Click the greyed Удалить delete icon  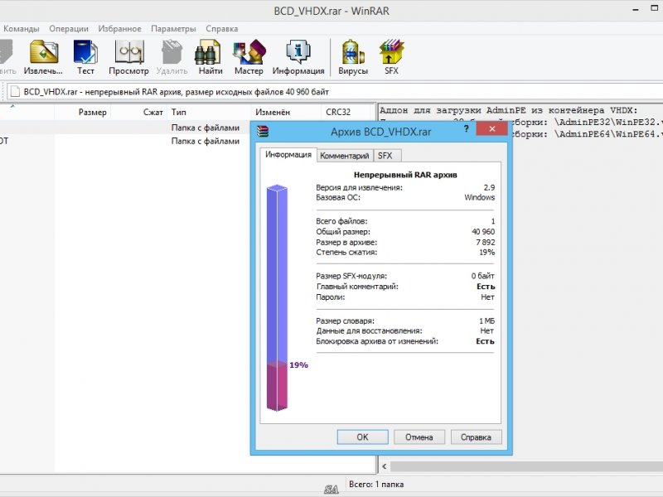[172, 57]
